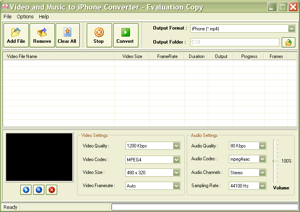Viewport: 300px width, 212px height.
Task: Click the Frames column header
Action: (x=276, y=56)
